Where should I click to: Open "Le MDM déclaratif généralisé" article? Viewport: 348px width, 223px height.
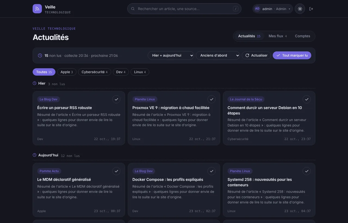coord(64,179)
